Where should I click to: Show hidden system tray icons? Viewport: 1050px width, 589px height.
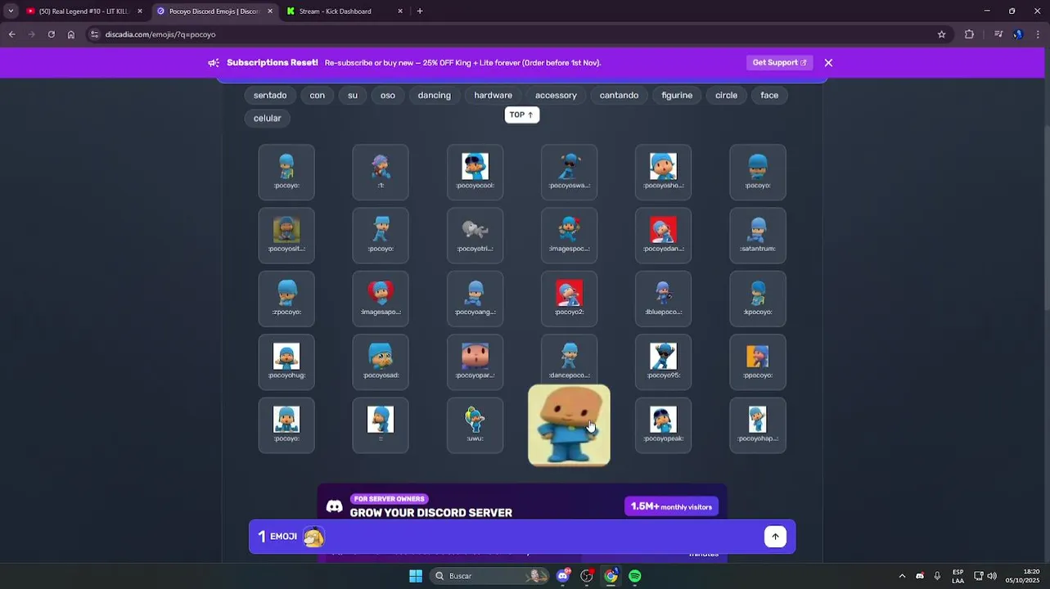[902, 576]
